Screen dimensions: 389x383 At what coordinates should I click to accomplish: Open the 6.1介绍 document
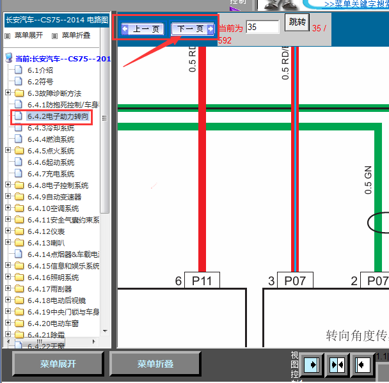tap(40, 70)
